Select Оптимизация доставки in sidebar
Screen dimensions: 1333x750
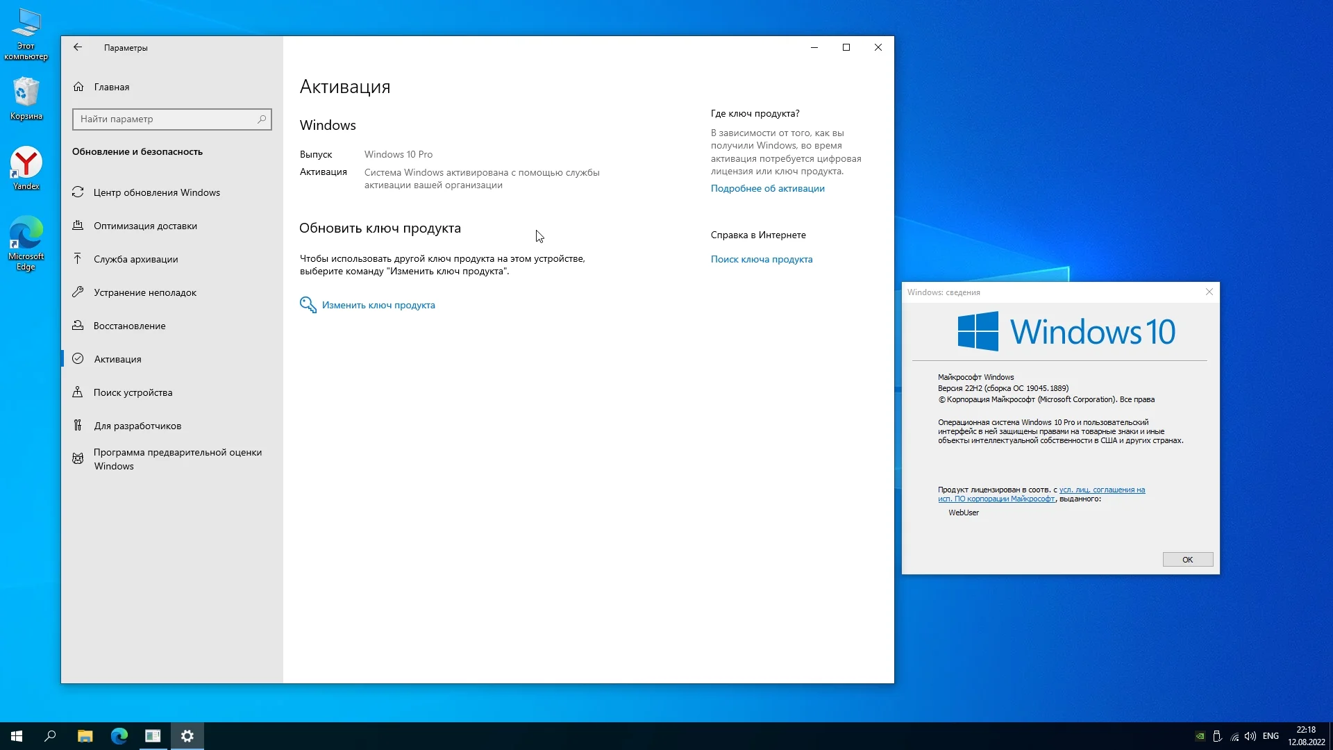[145, 226]
